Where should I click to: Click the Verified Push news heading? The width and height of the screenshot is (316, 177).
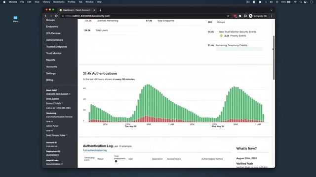244,164
